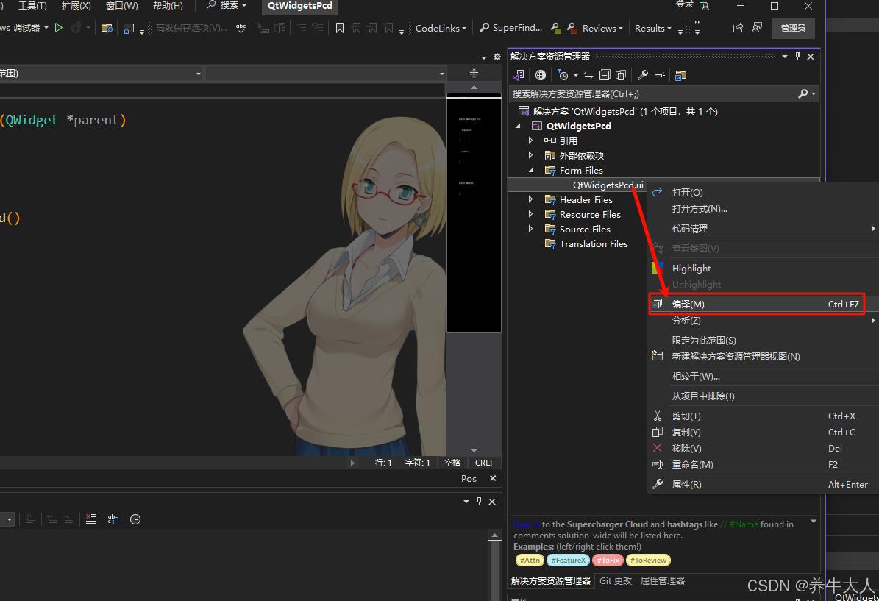Open the 窗口(W) menu
The width and height of the screenshot is (879, 601).
(x=121, y=6)
